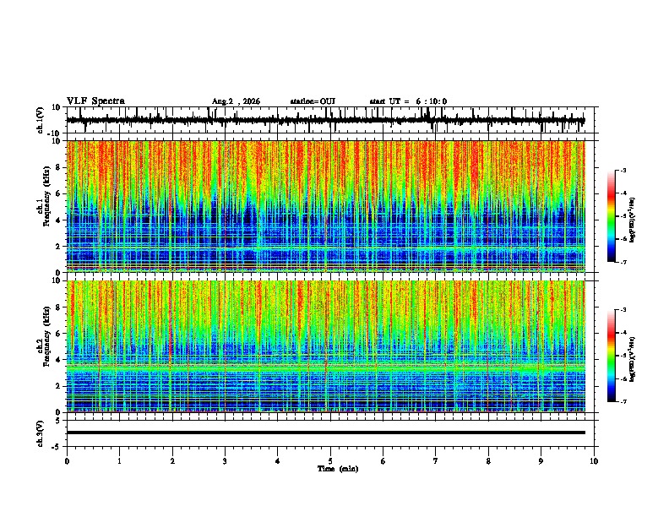Click time axis tick label 4
The height and width of the screenshot is (517, 669).
pos(278,461)
